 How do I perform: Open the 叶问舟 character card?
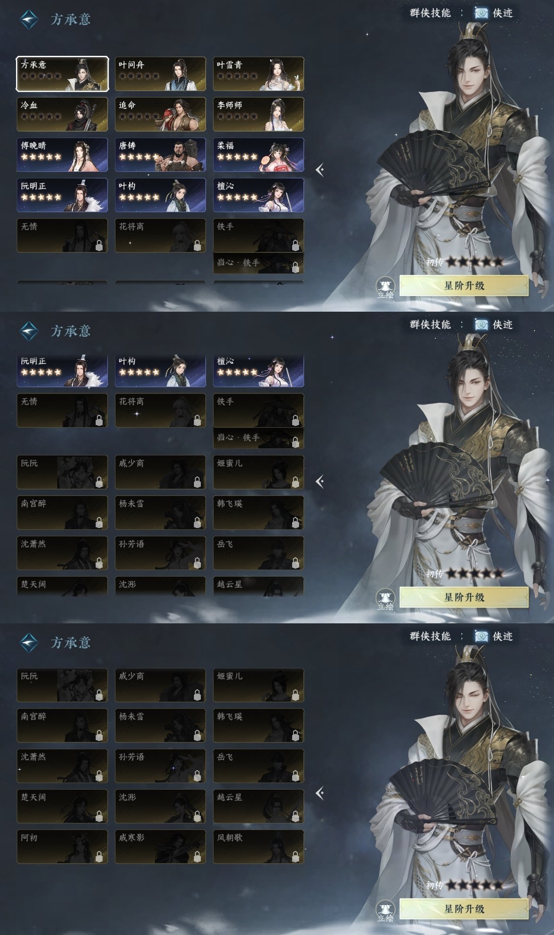pos(160,74)
